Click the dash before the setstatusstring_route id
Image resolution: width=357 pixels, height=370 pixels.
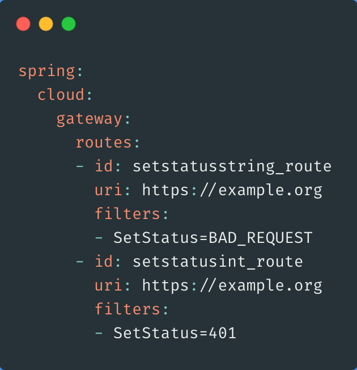(80, 166)
